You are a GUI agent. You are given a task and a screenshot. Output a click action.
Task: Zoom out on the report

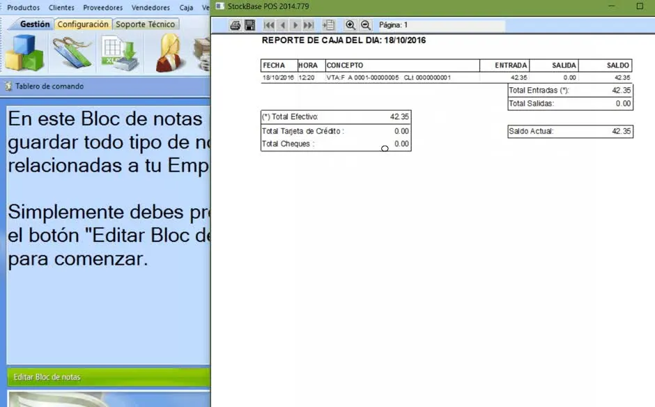tap(366, 25)
